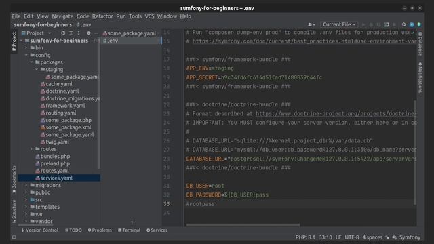Click the Symfony plugin icon in status bar

pos(395,237)
